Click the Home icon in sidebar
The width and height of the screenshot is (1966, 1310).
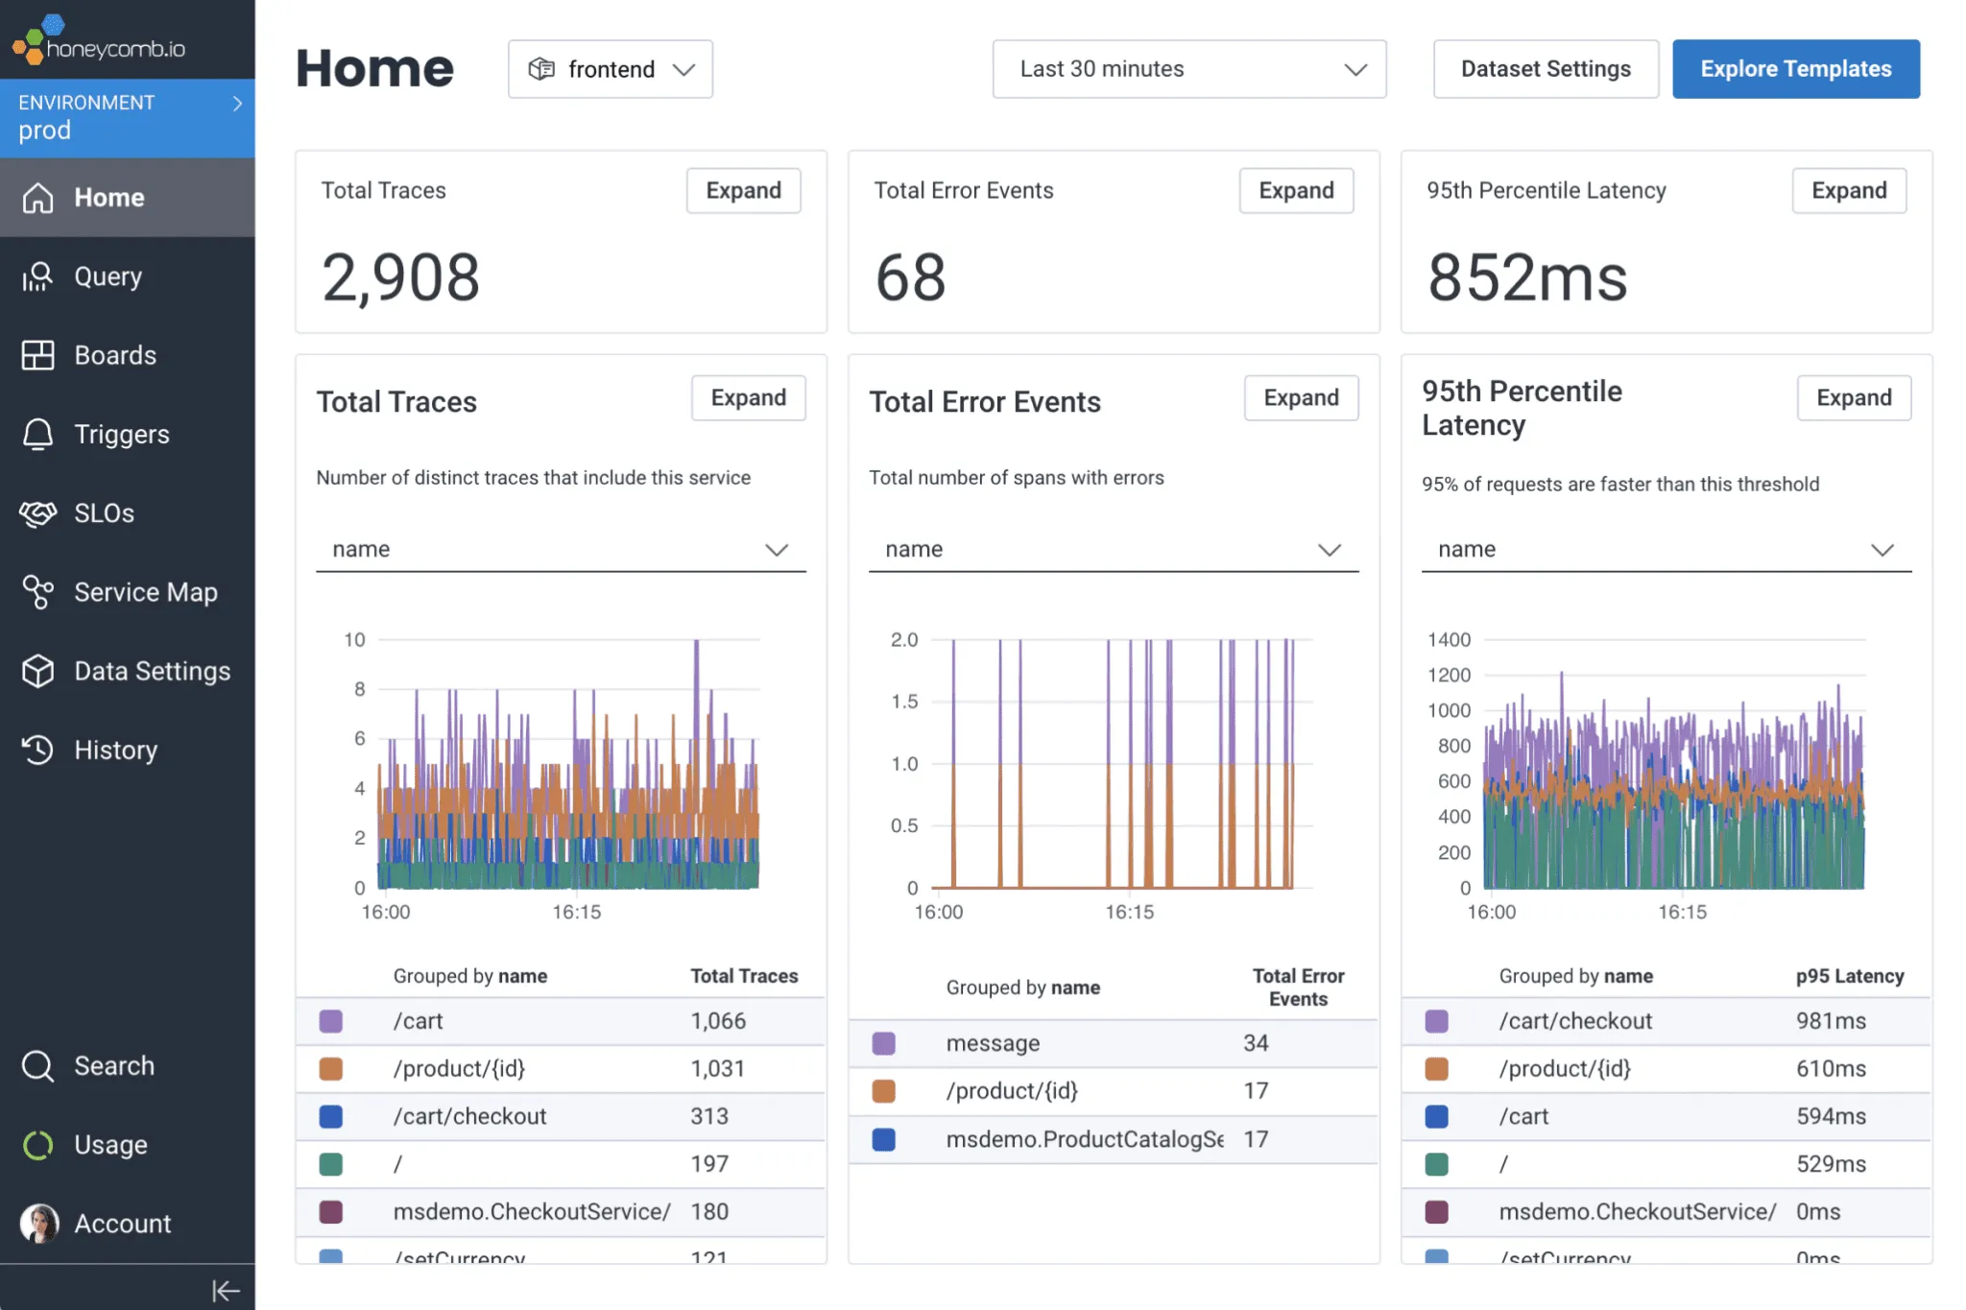point(36,196)
